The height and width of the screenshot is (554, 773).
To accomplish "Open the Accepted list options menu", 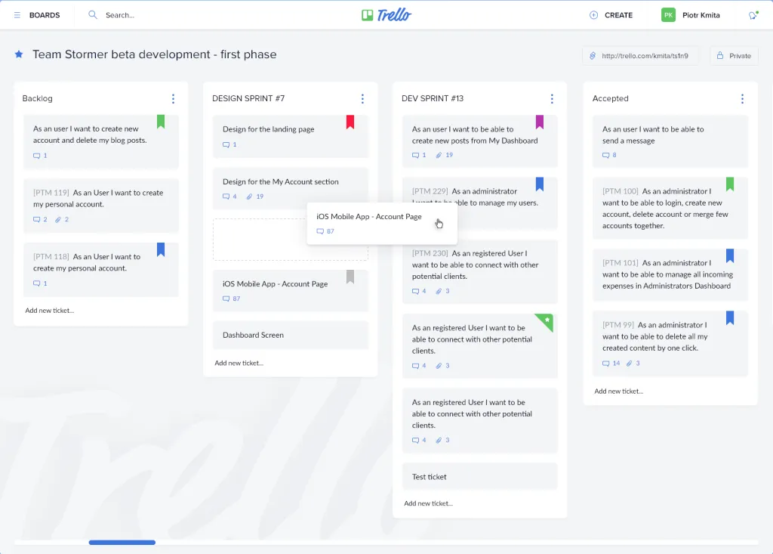I will point(742,98).
